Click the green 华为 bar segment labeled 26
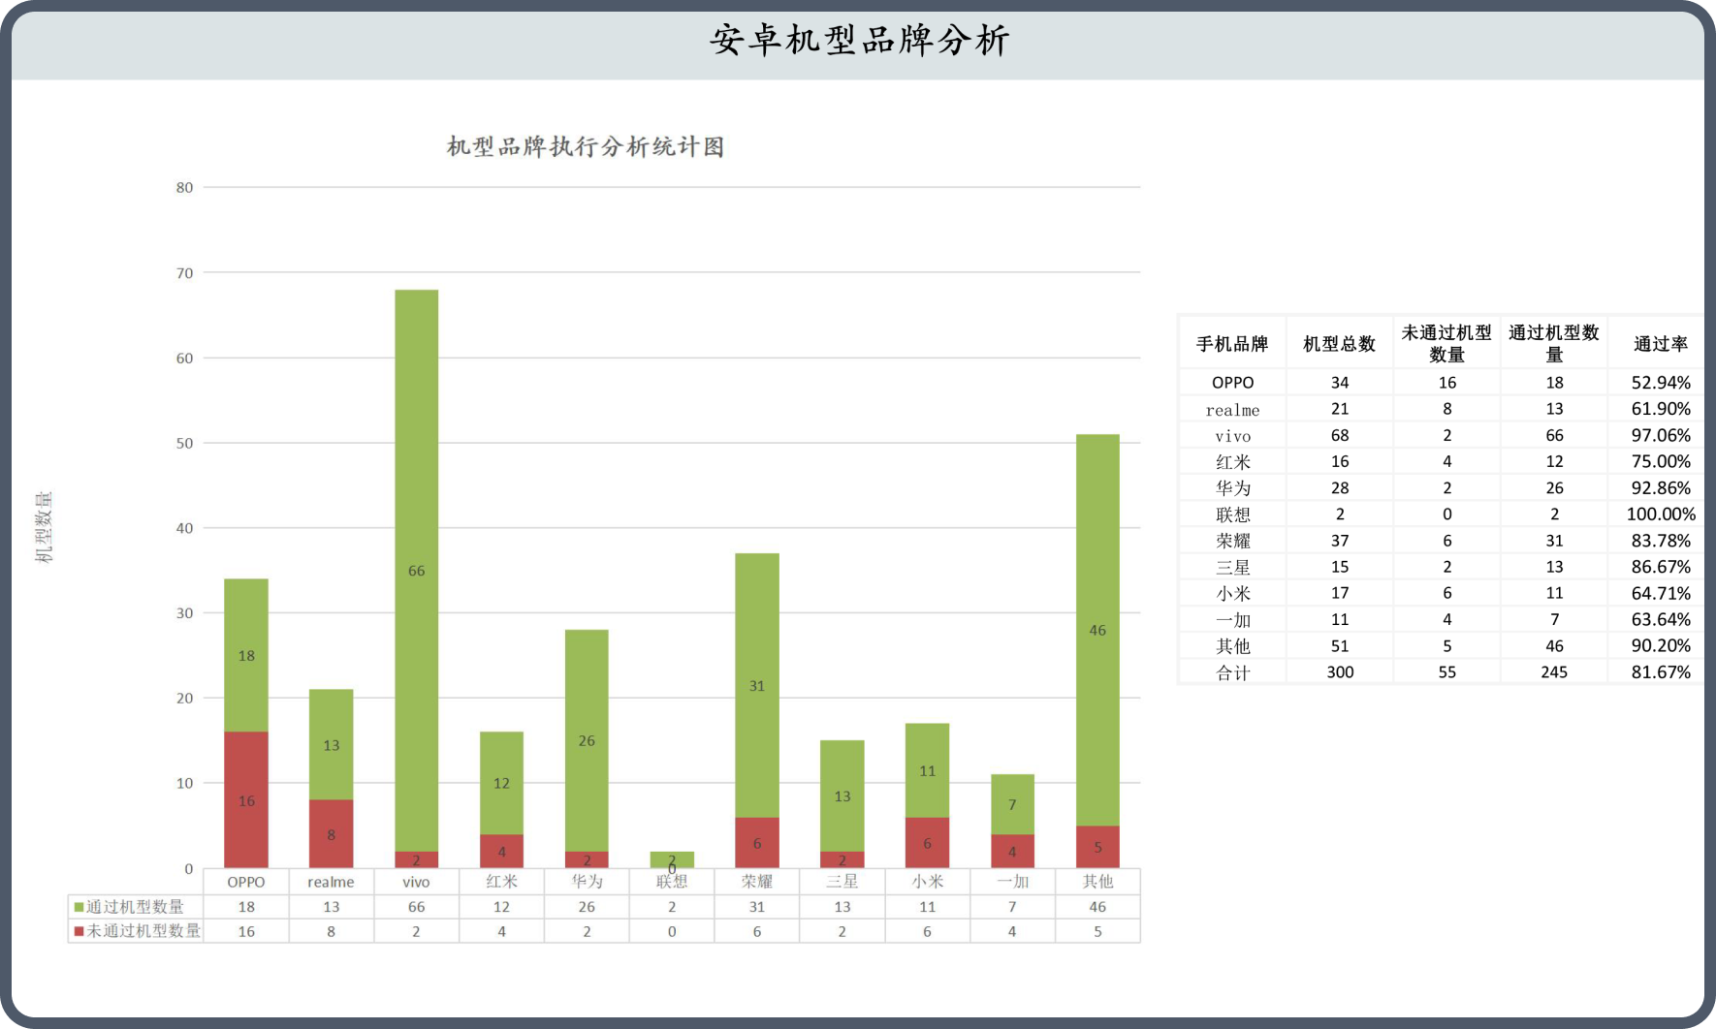 click(x=587, y=740)
